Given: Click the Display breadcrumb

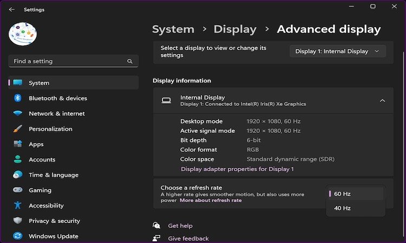Looking at the screenshot, I should (235, 29).
